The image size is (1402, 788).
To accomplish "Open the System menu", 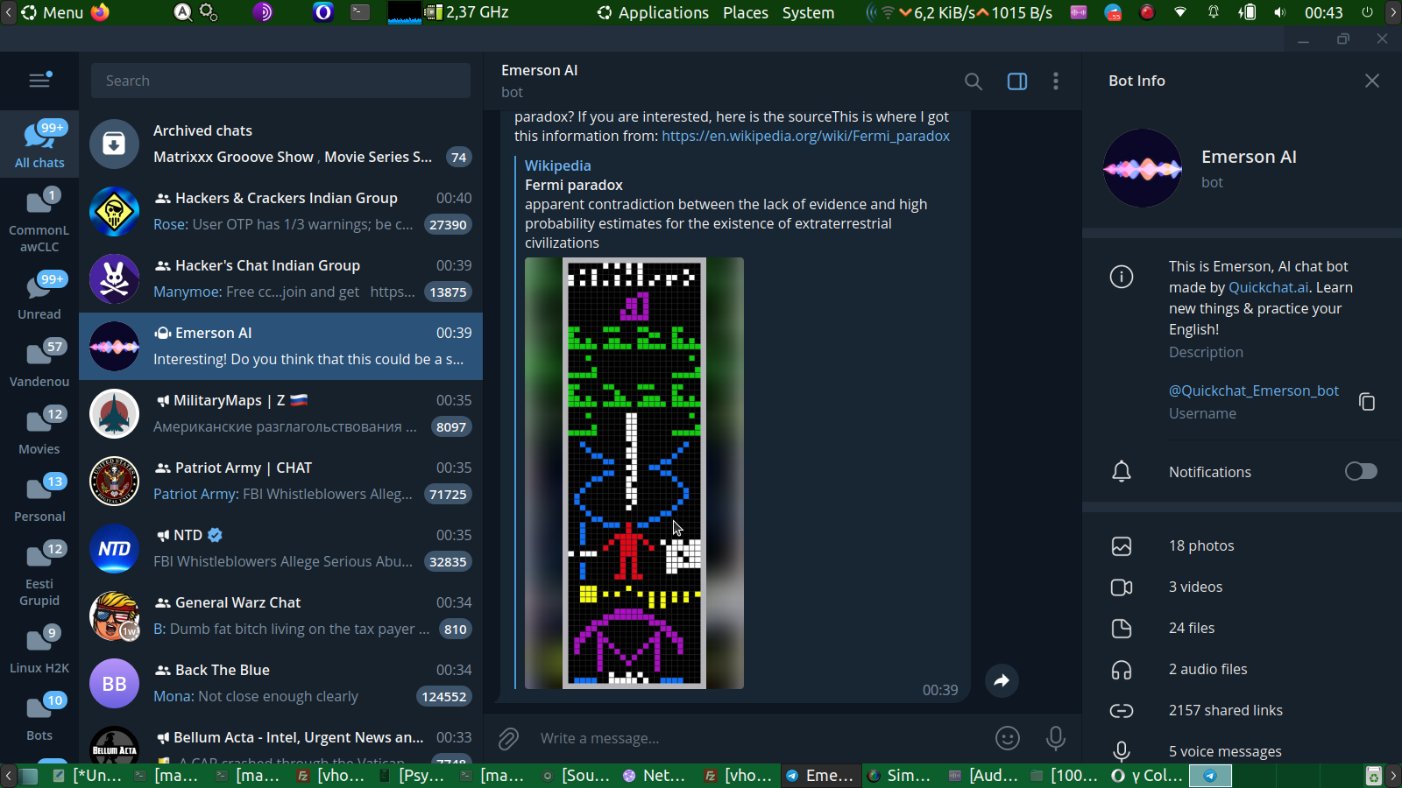I will [x=808, y=12].
